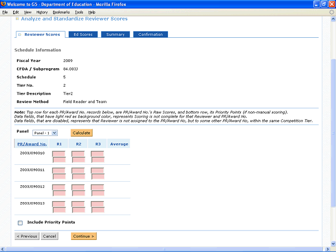Open the File menu
The image size is (336, 252).
(5, 12)
